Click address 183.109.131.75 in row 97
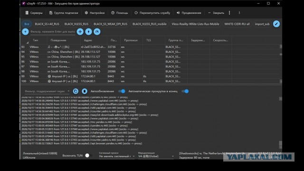The image size is (304, 171). pyautogui.click(x=91, y=66)
